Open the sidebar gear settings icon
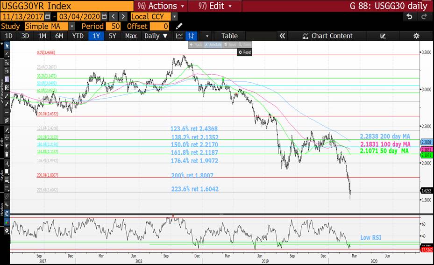This screenshot has height=265, width=434. (x=7, y=231)
